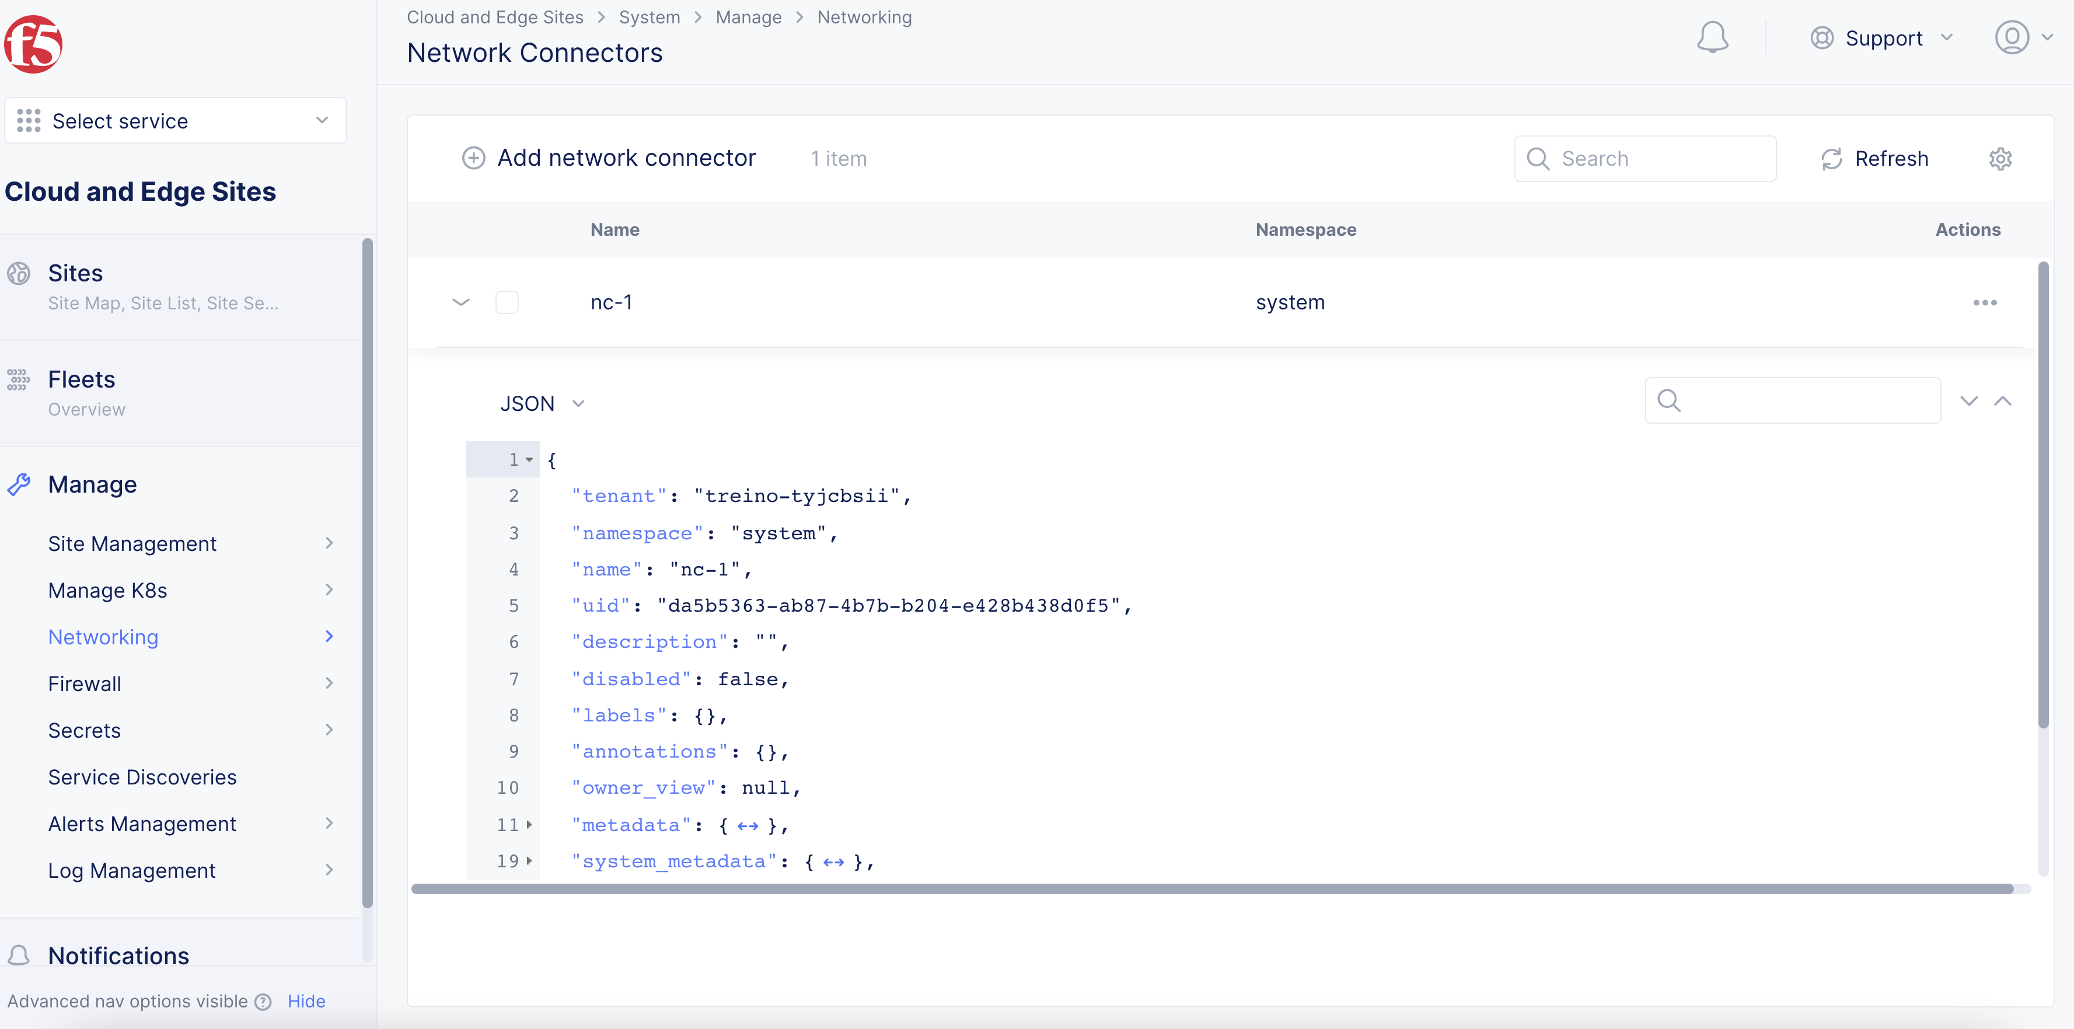Viewport: 2074px width, 1029px height.
Task: Navigate to Firewall in the sidebar menu
Action: pyautogui.click(x=85, y=683)
